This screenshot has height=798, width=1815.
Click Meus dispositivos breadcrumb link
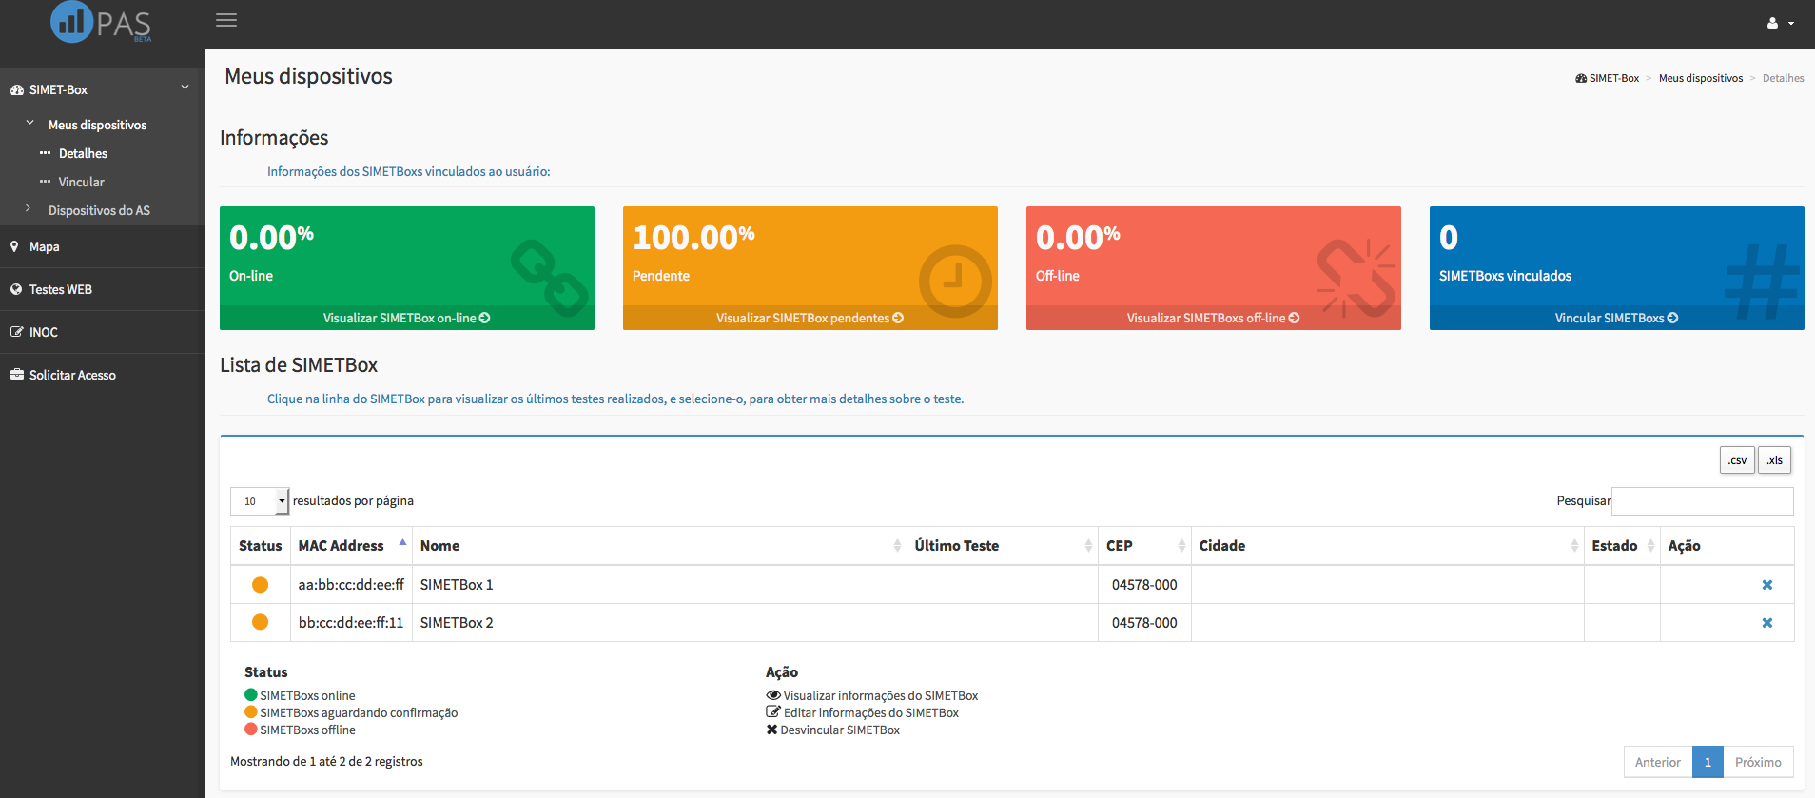[x=1701, y=78]
